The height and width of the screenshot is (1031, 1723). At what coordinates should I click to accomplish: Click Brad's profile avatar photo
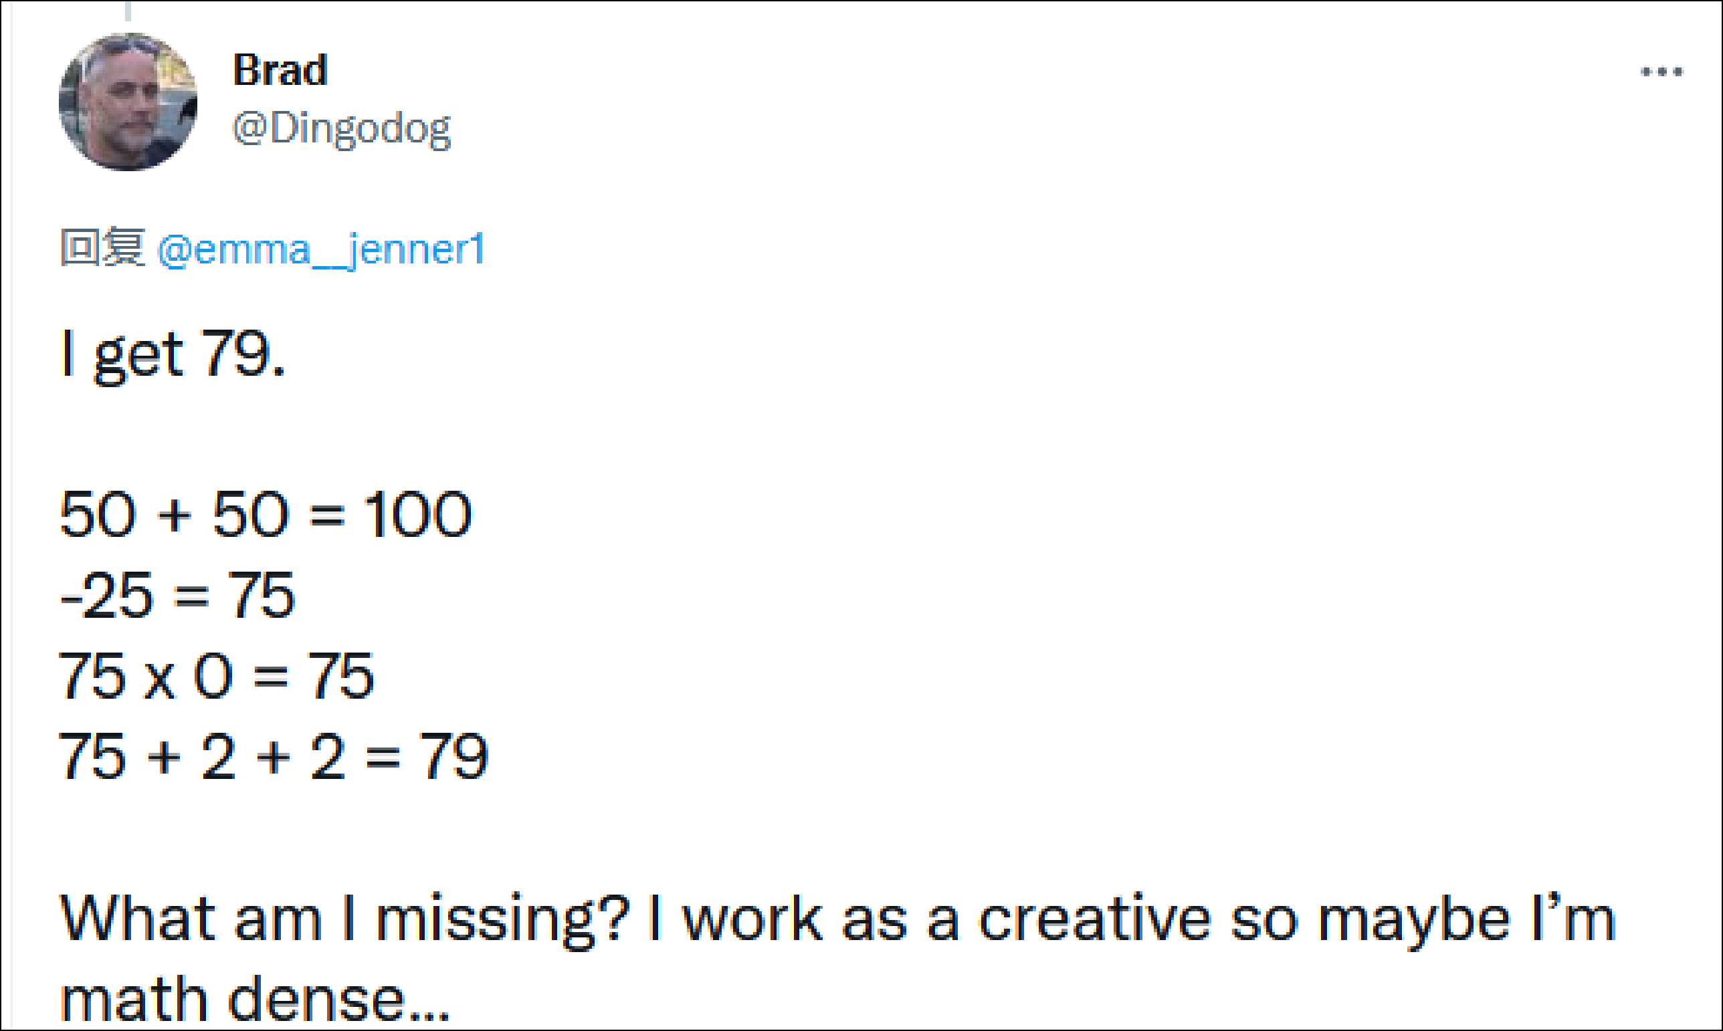[x=128, y=102]
